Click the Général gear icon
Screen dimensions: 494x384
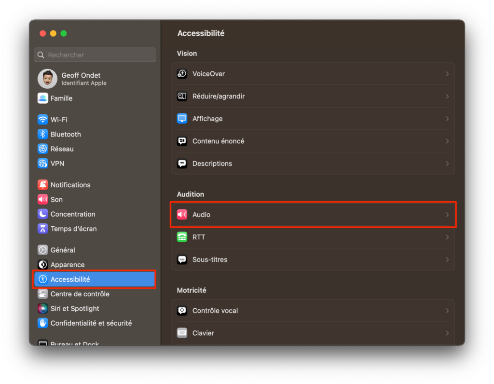(42, 250)
